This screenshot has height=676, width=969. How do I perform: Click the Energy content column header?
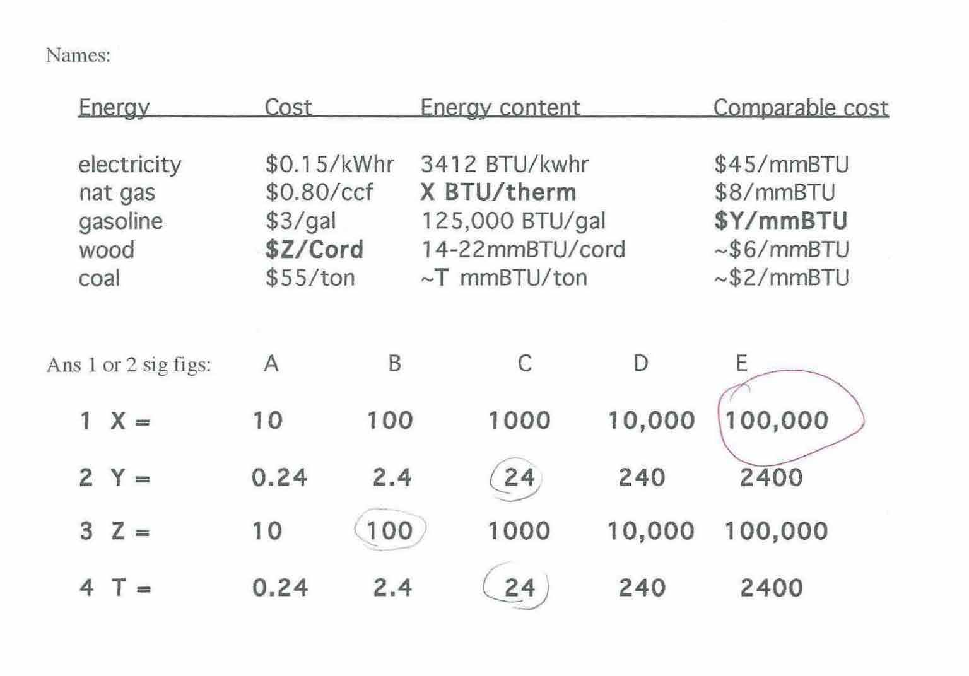[x=500, y=107]
